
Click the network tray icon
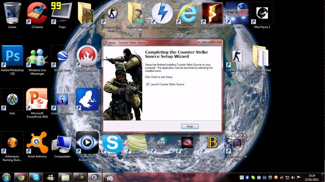[x=288, y=177]
